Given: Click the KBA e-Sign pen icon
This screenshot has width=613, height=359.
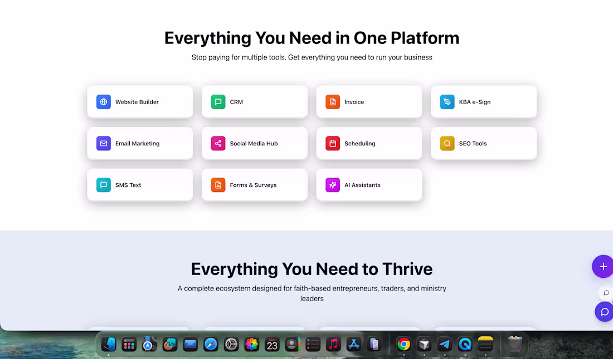Looking at the screenshot, I should (x=447, y=102).
